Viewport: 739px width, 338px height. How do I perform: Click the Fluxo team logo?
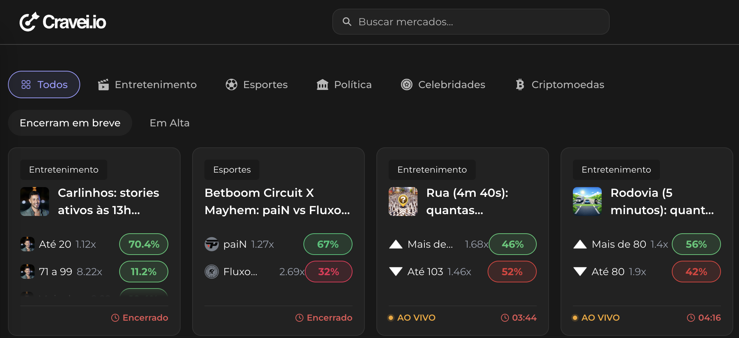point(212,272)
